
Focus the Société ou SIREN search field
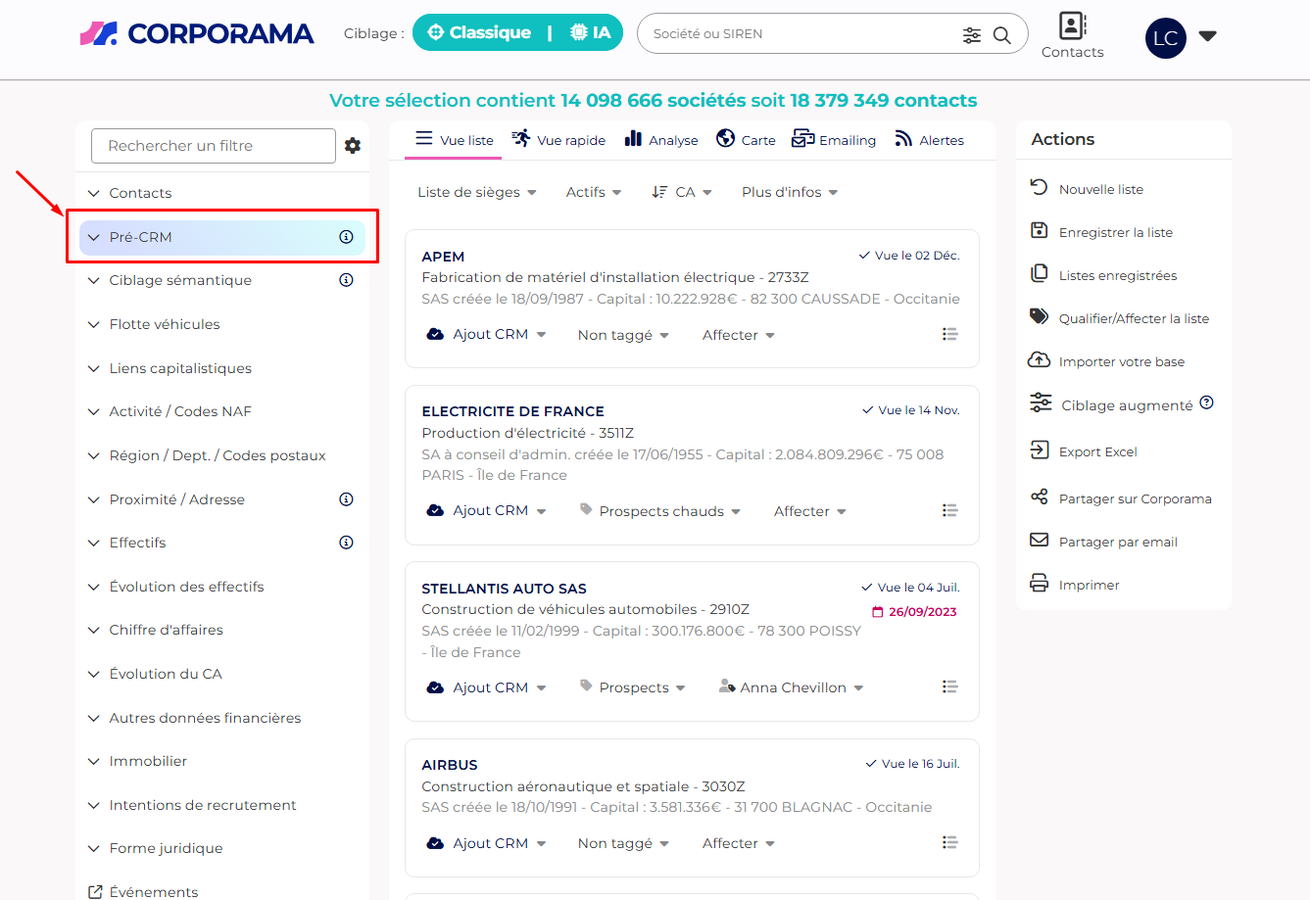click(x=803, y=34)
